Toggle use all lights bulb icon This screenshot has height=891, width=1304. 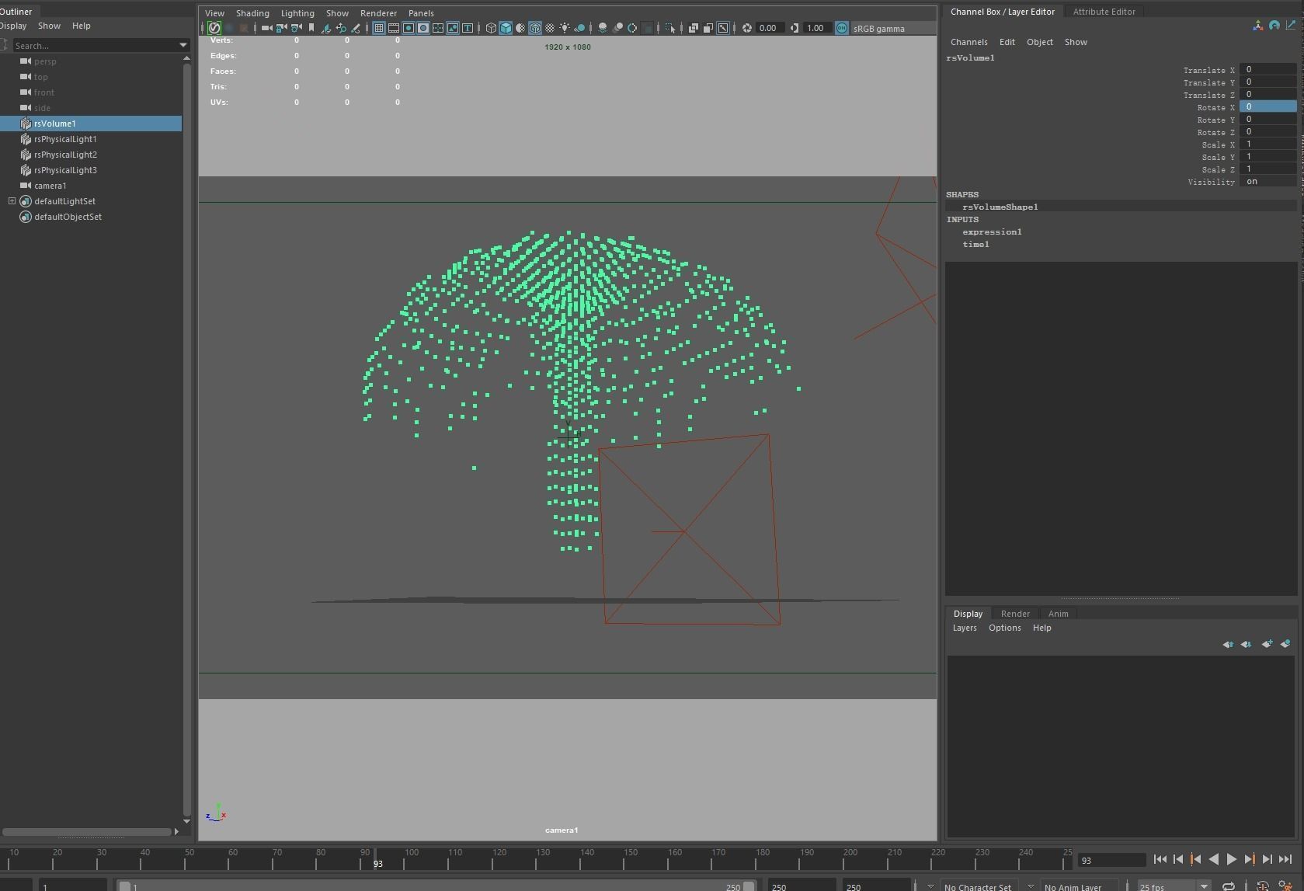click(x=565, y=28)
